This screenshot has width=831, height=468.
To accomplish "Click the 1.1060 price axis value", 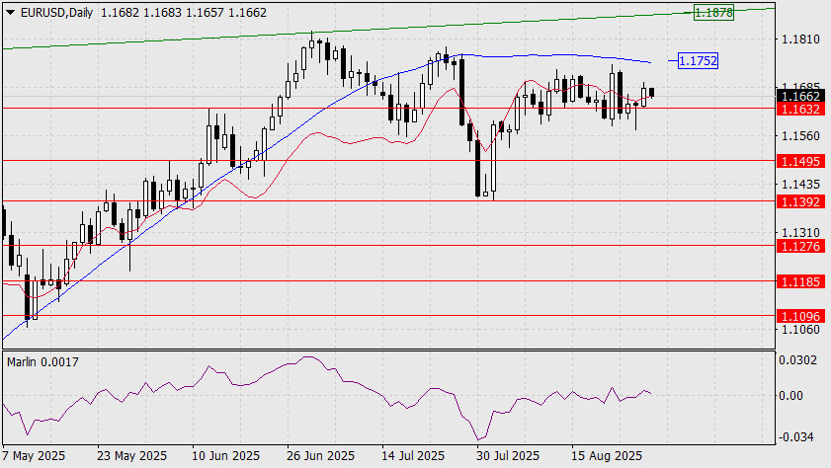I will click(800, 330).
